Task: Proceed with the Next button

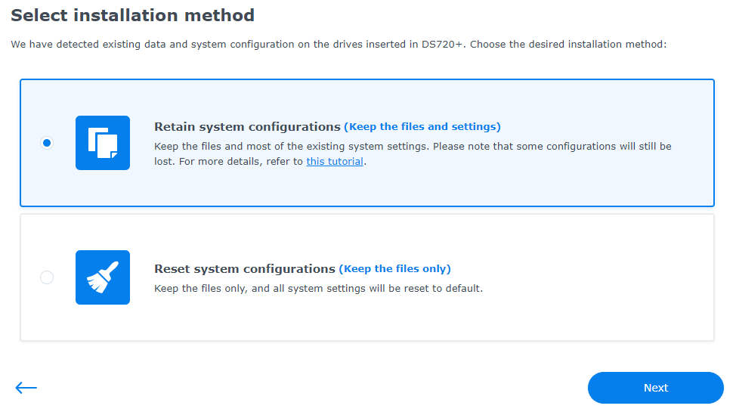Action: [656, 388]
